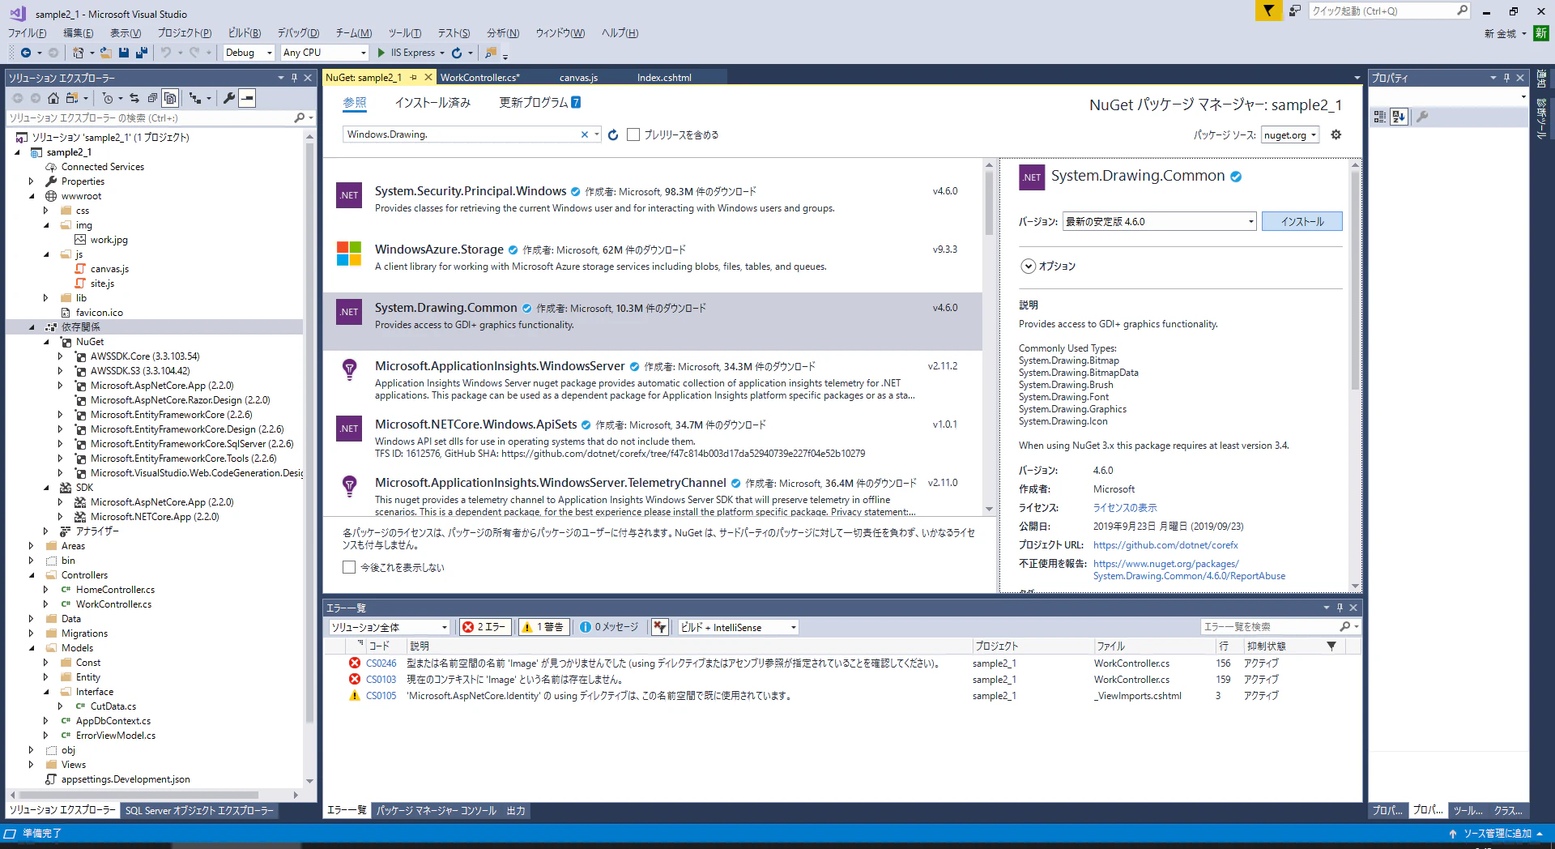Expand the Migrations folder in the tree
This screenshot has height=849, width=1555.
pyautogui.click(x=32, y=634)
